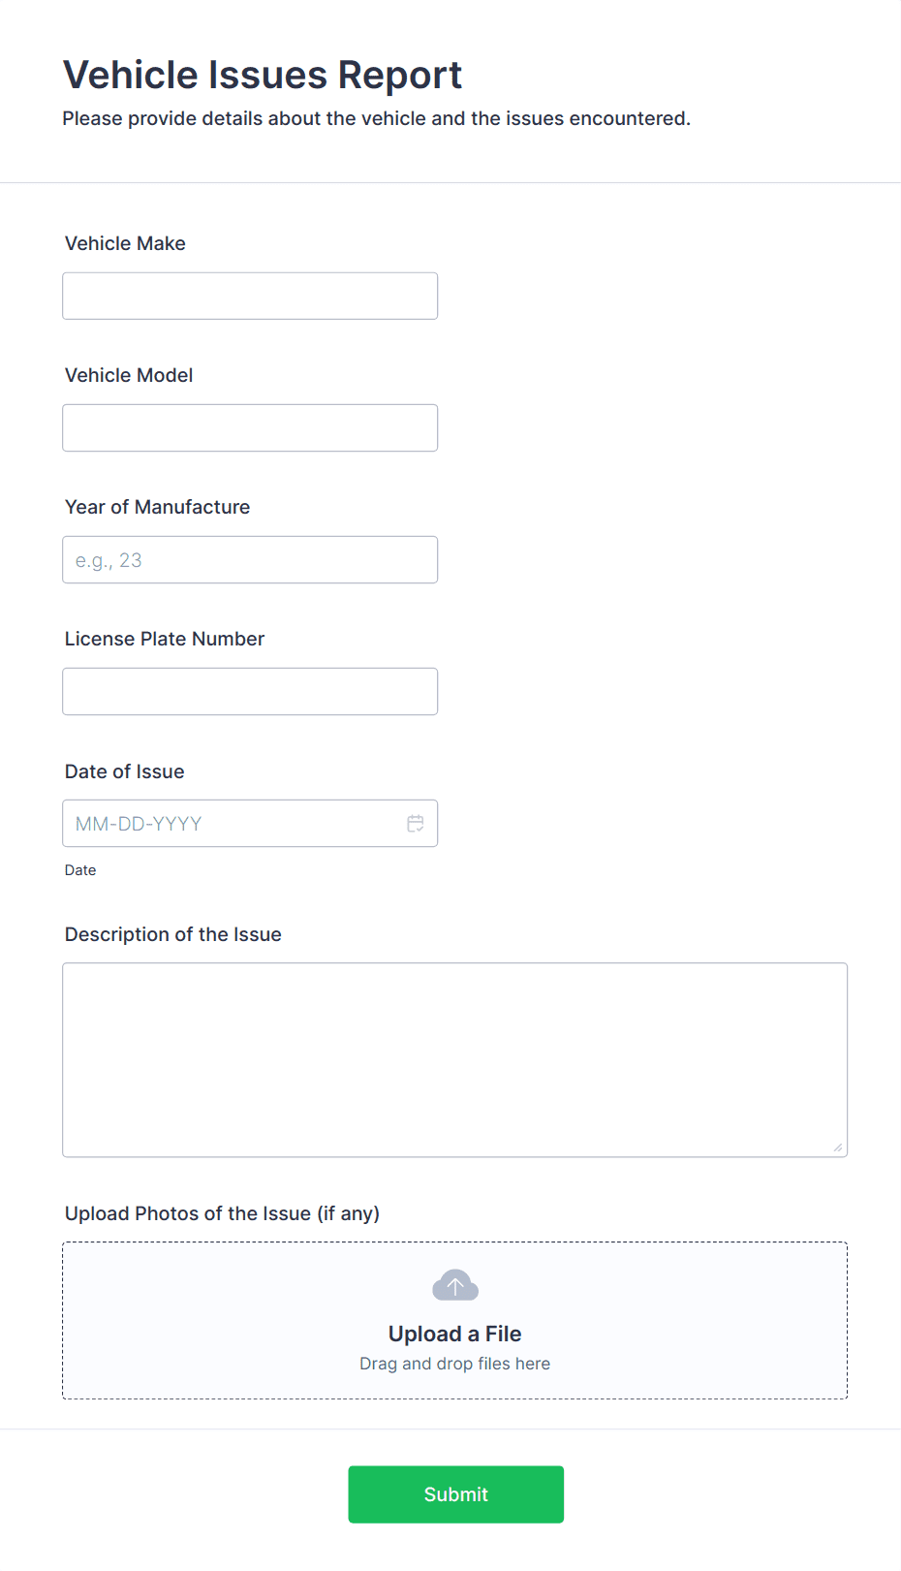This screenshot has height=1571, width=901.
Task: Open the calendar picker icon
Action: coord(416,824)
